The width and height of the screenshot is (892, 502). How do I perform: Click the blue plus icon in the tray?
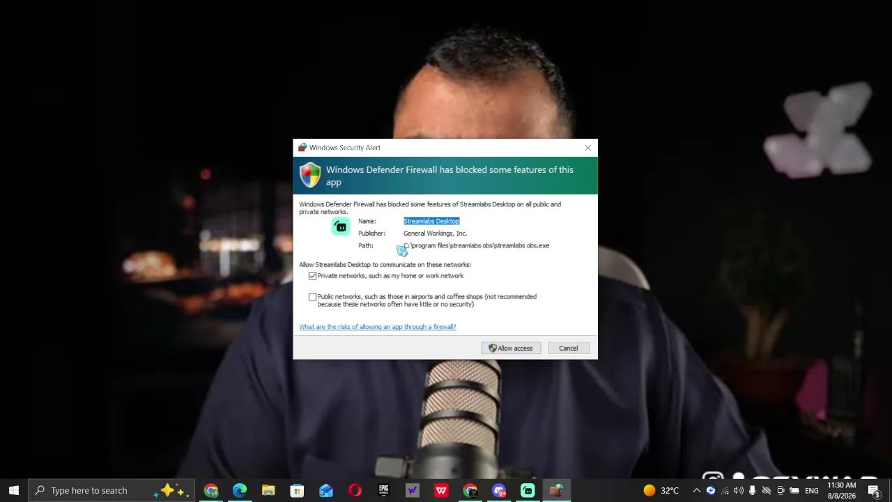pyautogui.click(x=711, y=490)
